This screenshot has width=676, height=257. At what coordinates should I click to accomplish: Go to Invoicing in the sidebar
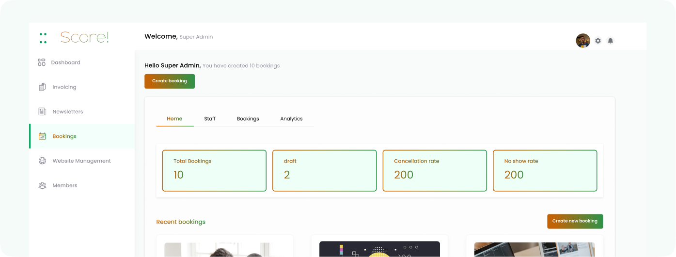click(82, 87)
